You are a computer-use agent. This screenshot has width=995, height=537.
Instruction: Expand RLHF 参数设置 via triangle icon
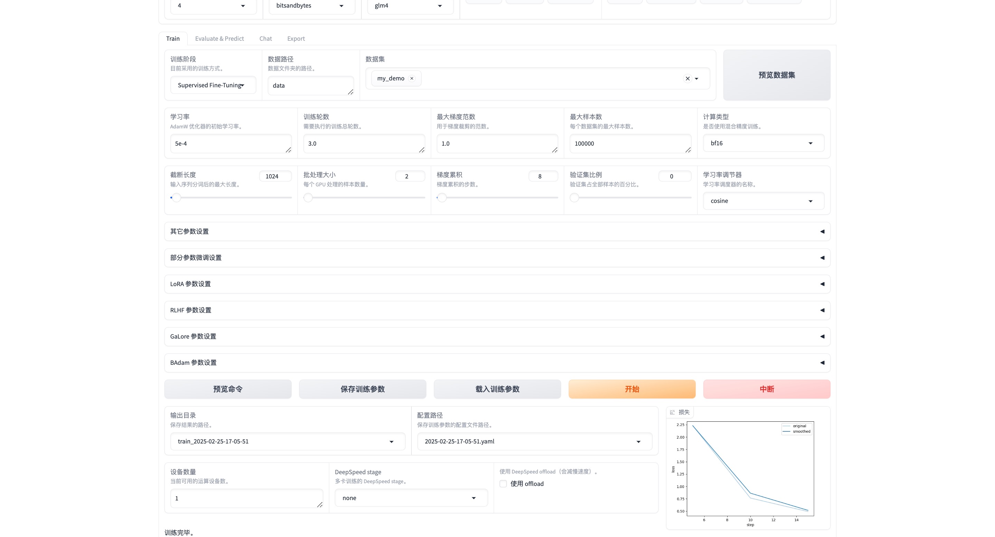(x=822, y=310)
